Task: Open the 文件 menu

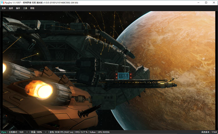Action: (4, 8)
